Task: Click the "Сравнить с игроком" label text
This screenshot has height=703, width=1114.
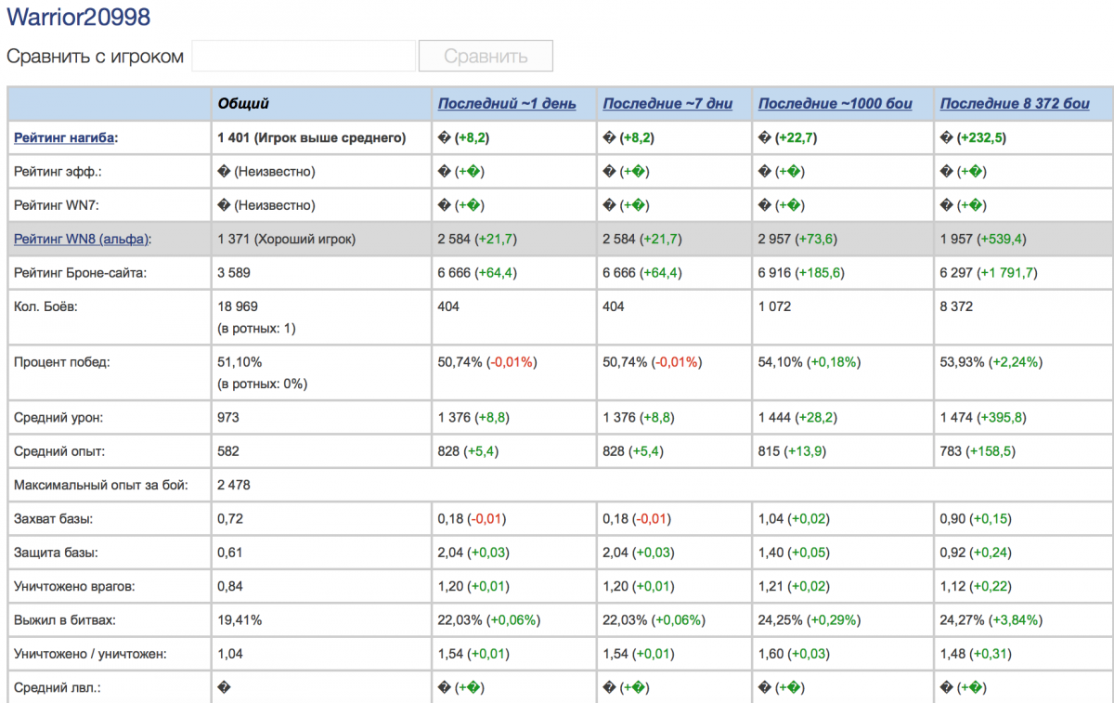Action: [x=96, y=57]
